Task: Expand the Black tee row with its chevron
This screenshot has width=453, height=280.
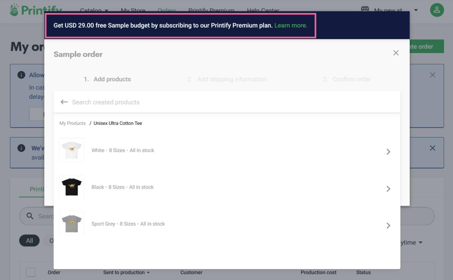Action: [388, 189]
